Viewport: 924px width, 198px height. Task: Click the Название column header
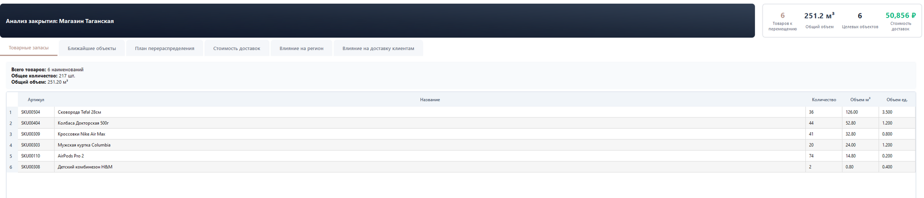pos(430,99)
